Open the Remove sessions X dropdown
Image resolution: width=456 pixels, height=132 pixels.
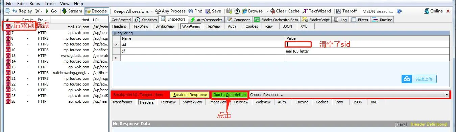39,11
